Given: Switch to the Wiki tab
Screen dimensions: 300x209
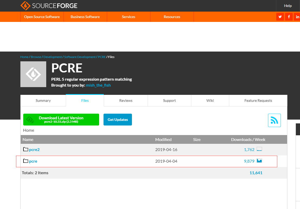Looking at the screenshot, I should 210,101.
